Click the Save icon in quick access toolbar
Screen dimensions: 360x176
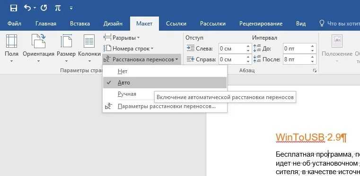(x=14, y=8)
